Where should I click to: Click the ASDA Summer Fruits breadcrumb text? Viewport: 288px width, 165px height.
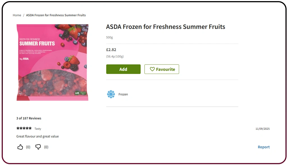tap(56, 15)
